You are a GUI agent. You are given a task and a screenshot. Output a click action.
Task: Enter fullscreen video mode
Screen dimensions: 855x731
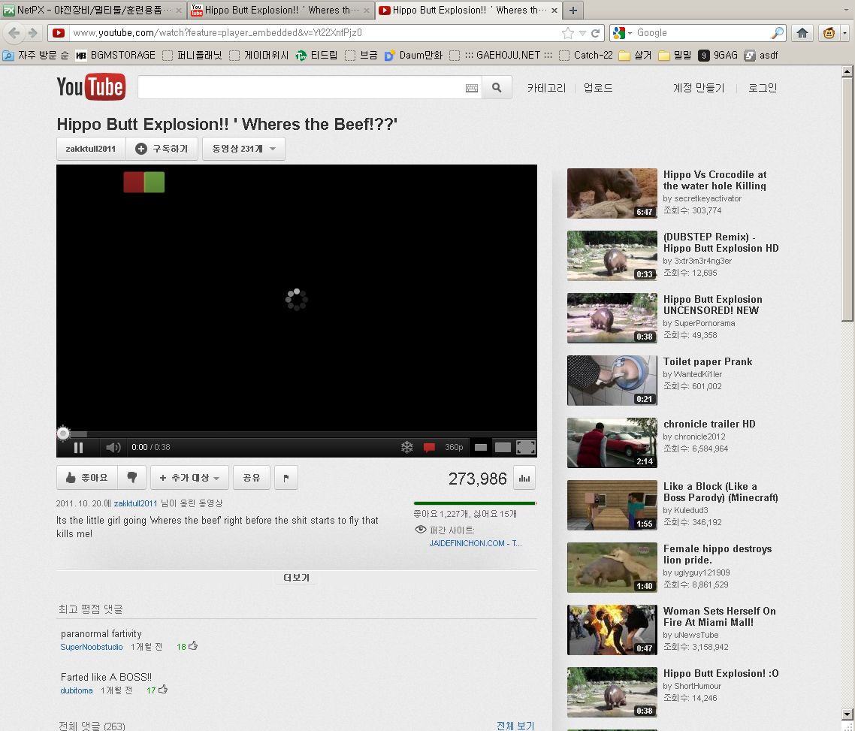tap(526, 448)
